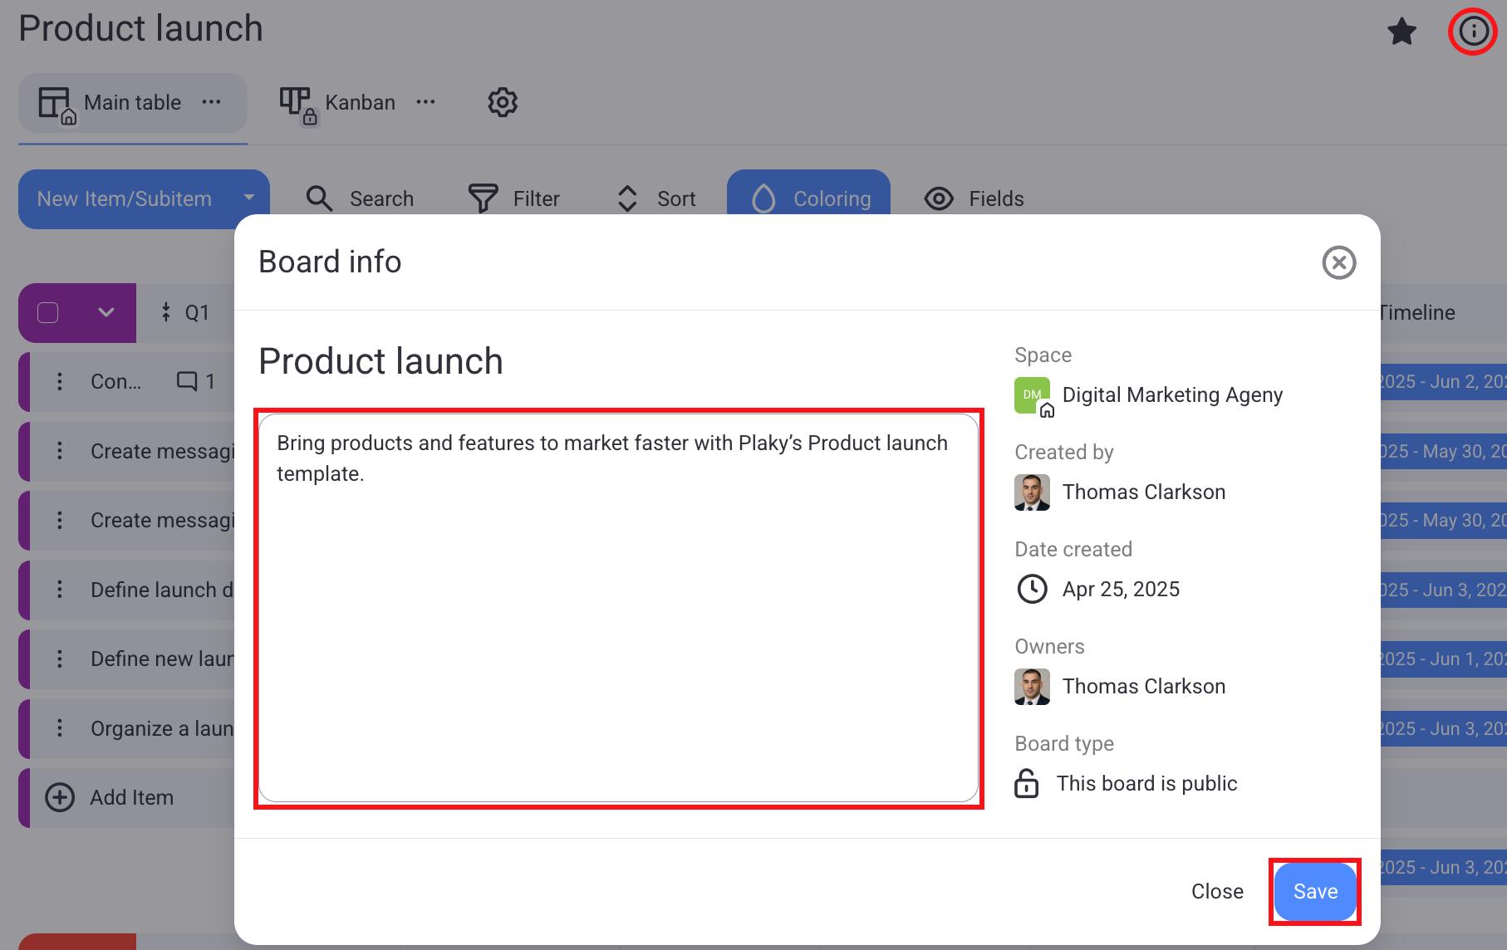Click the Digital Marketing Ageny space avatar
Image resolution: width=1507 pixels, height=950 pixels.
click(x=1032, y=395)
